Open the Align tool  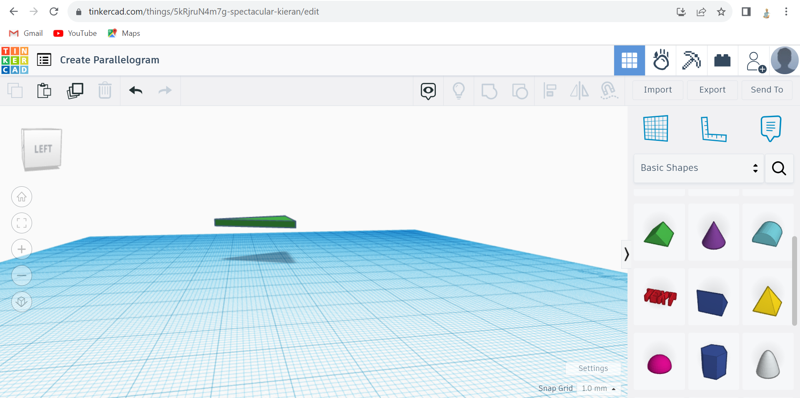point(550,90)
